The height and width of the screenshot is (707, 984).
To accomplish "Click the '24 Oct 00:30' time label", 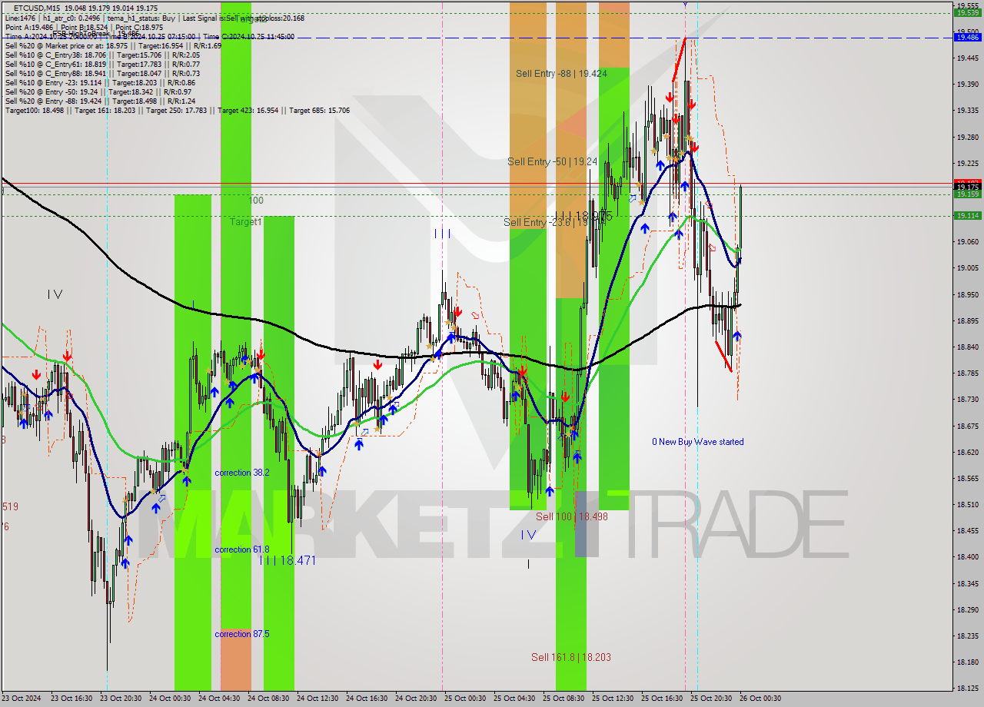I will (169, 699).
